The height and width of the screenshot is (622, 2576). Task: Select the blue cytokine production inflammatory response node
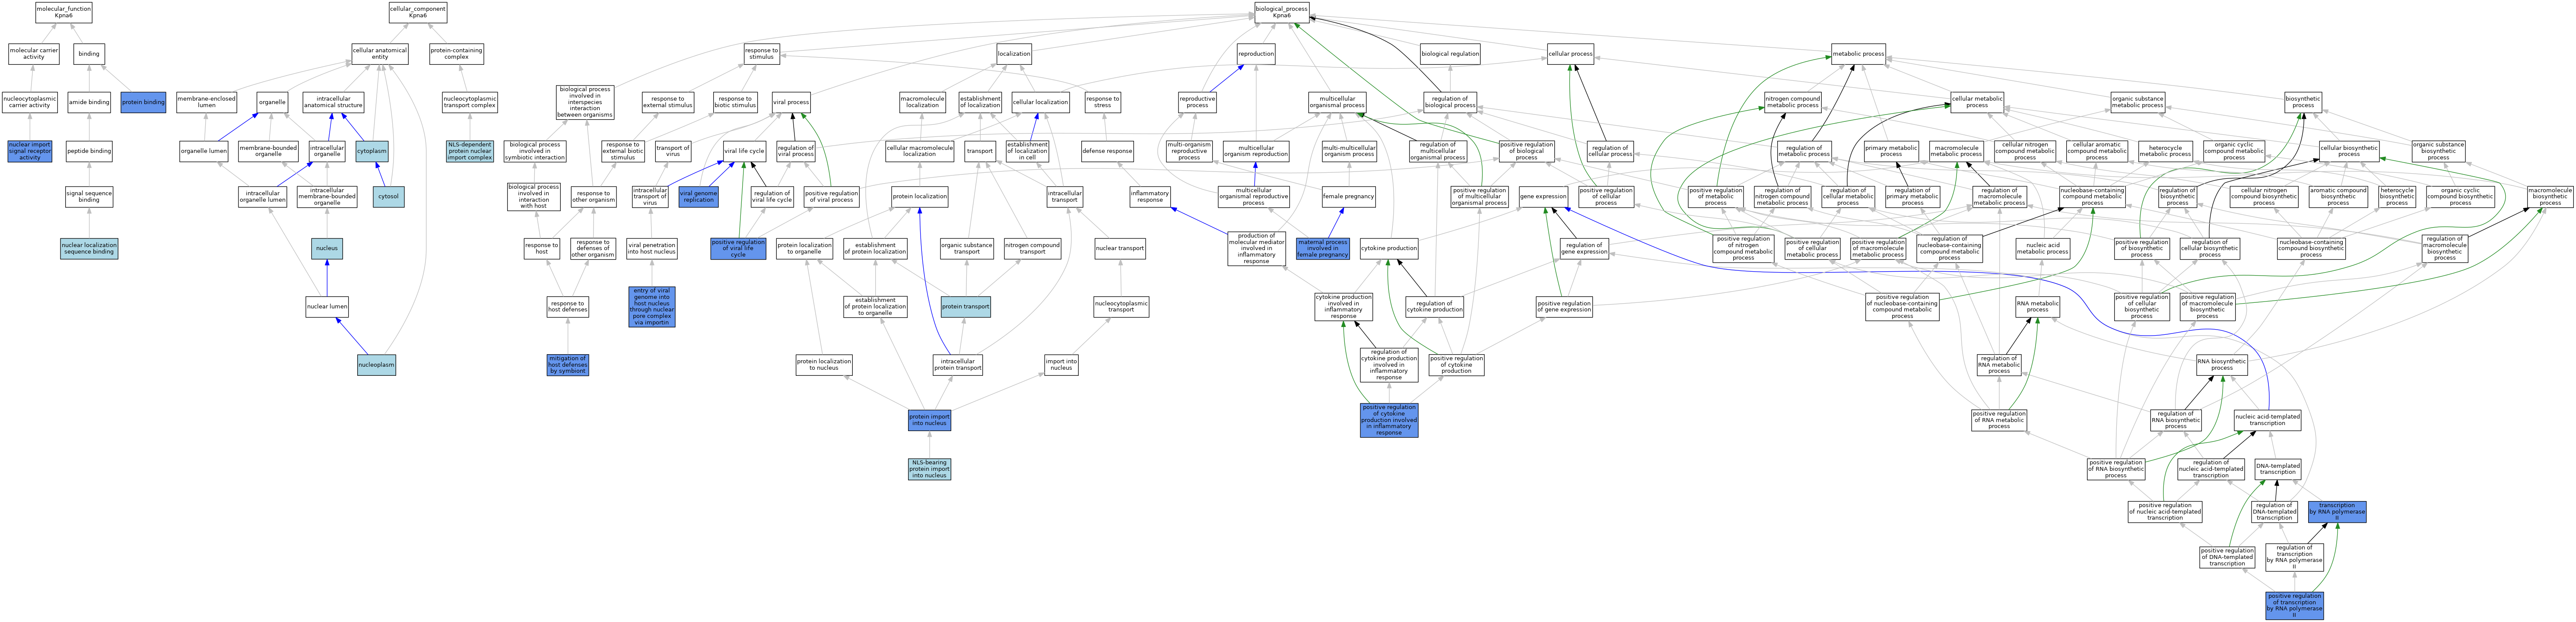coord(1389,420)
